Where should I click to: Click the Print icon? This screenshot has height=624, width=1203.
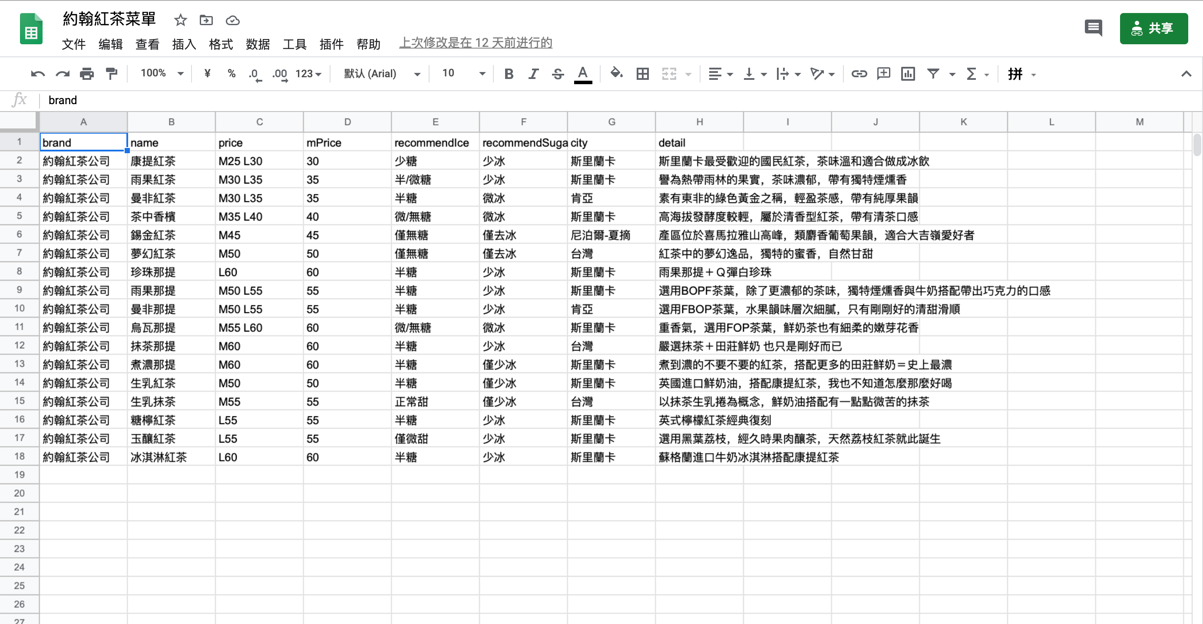[86, 74]
